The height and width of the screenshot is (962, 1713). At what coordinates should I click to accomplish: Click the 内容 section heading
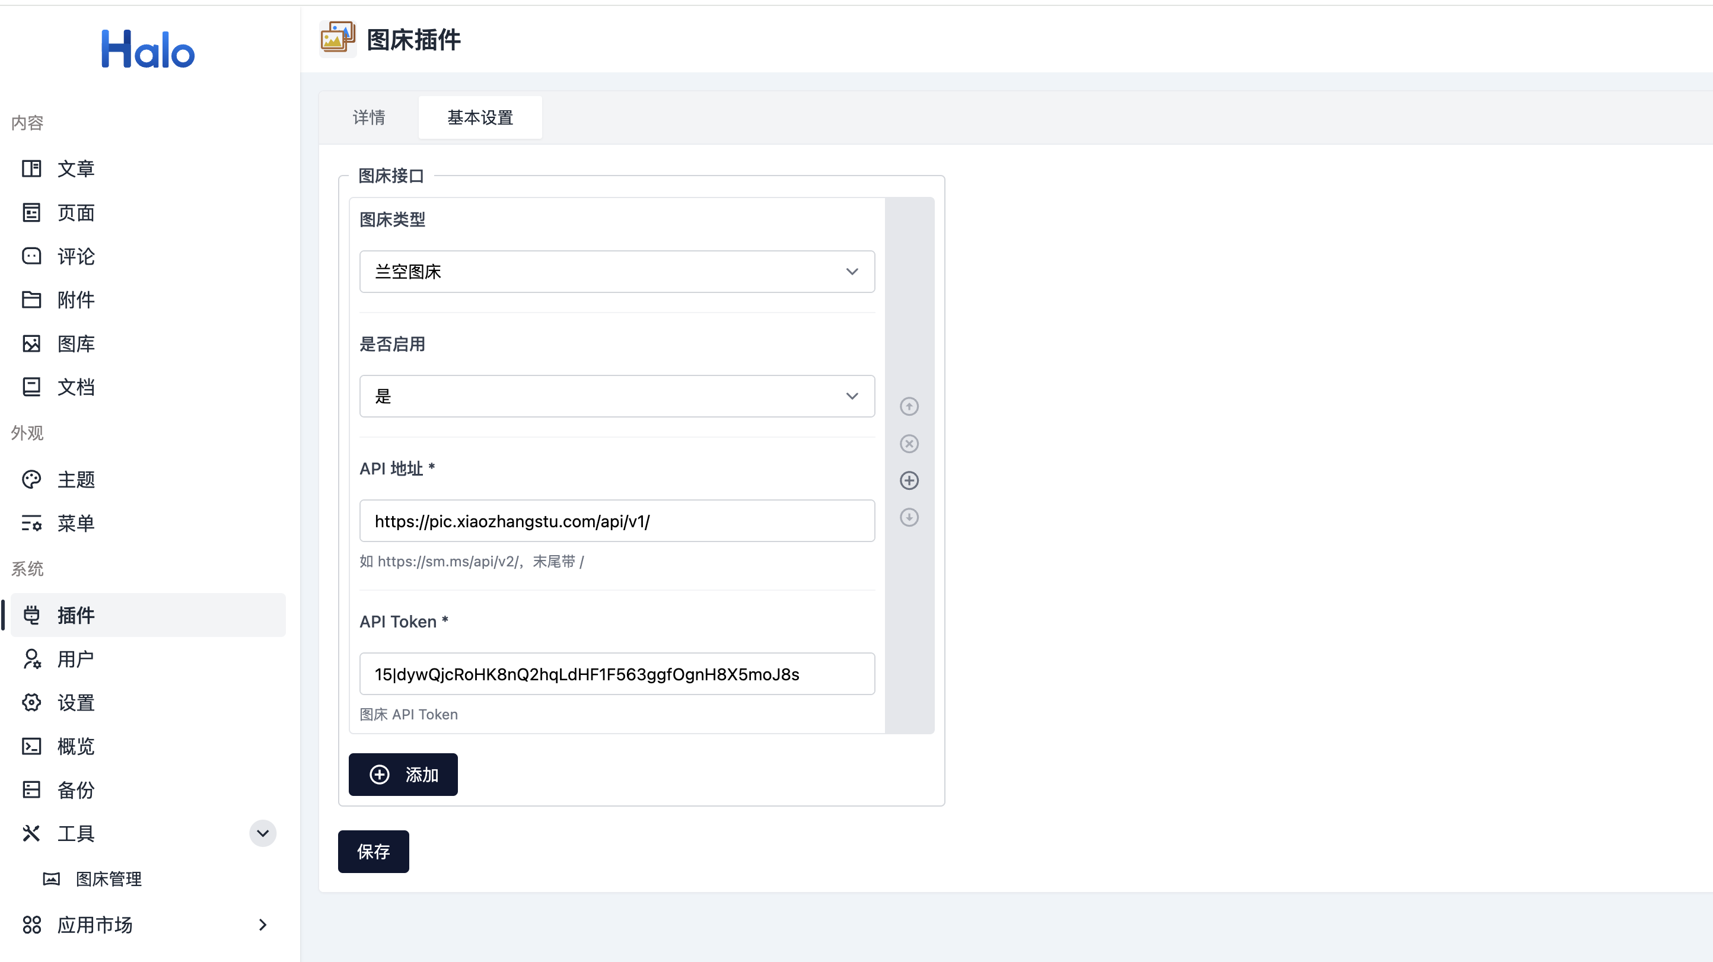[27, 122]
